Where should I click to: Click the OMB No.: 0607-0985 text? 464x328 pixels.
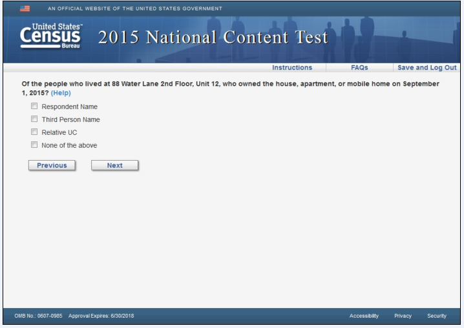(38, 316)
